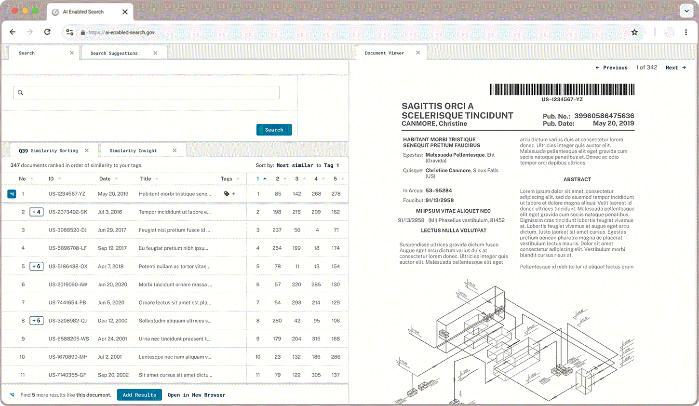The width and height of the screenshot is (699, 406).
Task: Expand the tab list chevron in title bar
Action: click(x=686, y=11)
